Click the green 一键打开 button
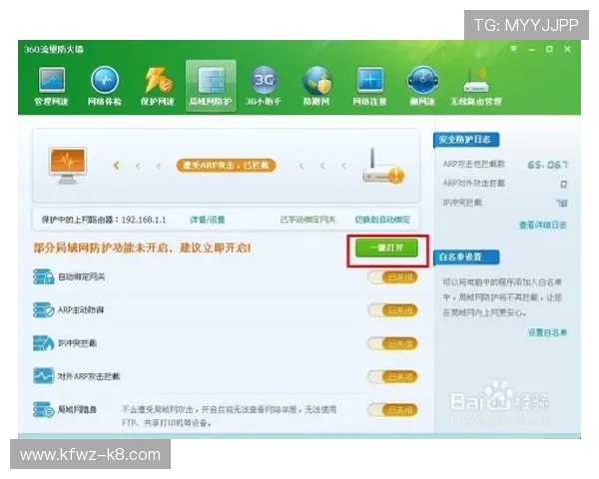 386,247
